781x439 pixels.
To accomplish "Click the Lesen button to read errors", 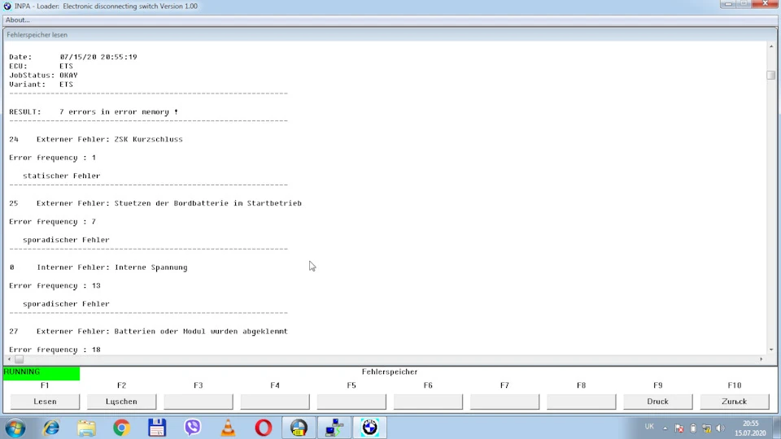I will point(45,401).
